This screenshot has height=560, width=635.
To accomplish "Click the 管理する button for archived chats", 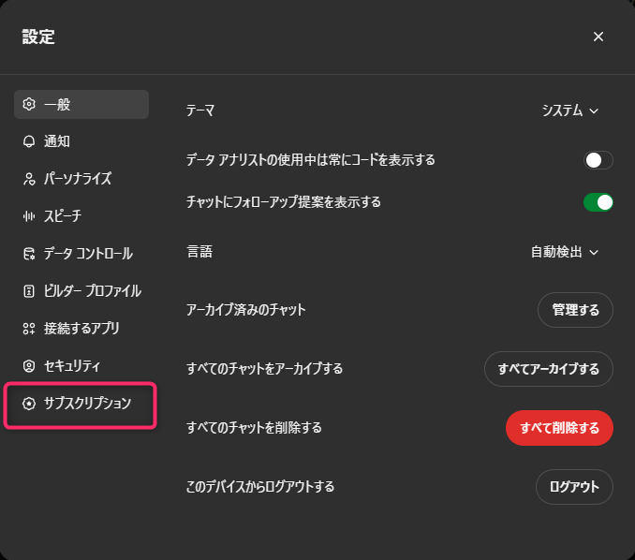I will pyautogui.click(x=575, y=310).
